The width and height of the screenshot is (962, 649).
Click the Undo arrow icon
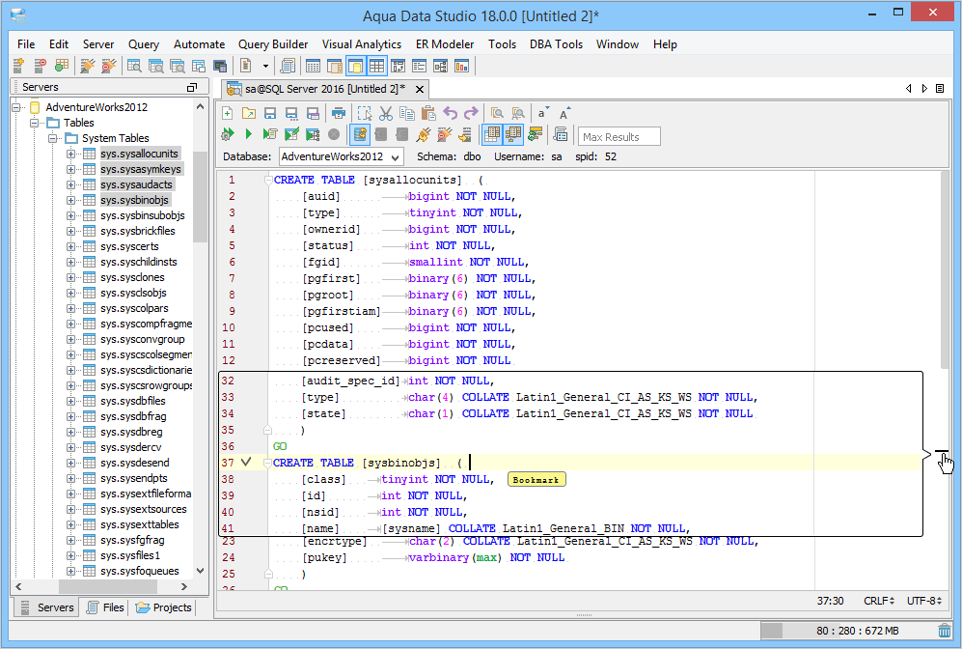(450, 113)
